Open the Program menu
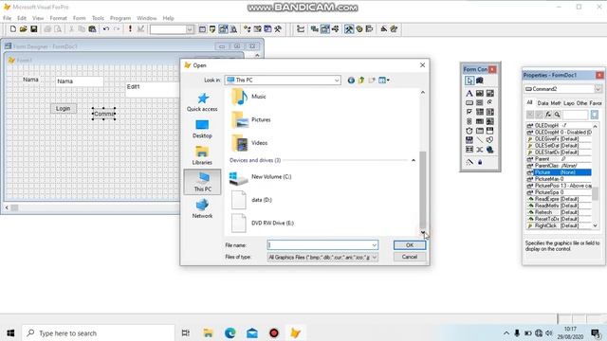607x341 pixels. [120, 18]
